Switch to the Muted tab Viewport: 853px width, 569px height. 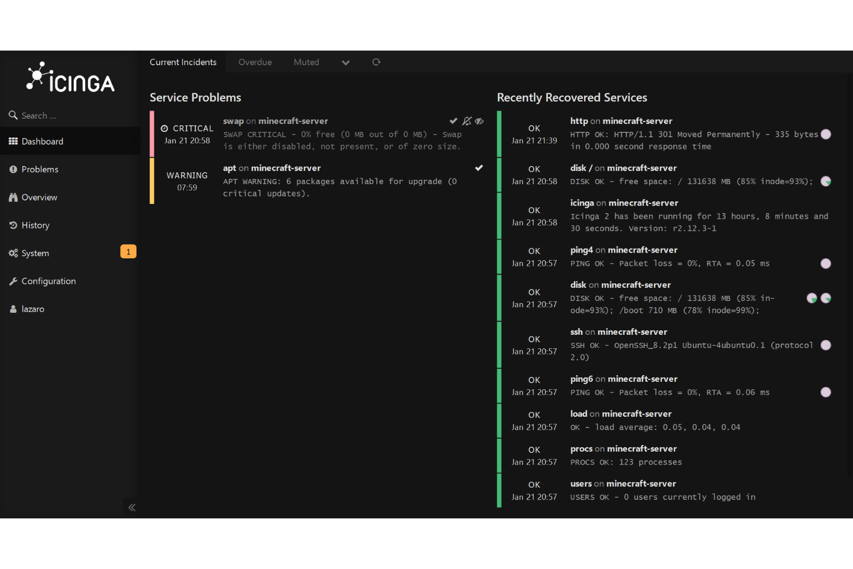pyautogui.click(x=306, y=62)
